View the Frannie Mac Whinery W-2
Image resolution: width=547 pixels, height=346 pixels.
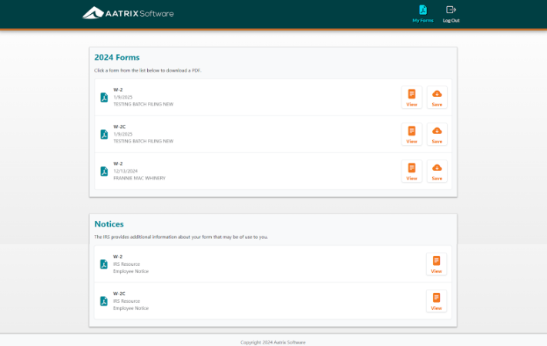click(411, 171)
